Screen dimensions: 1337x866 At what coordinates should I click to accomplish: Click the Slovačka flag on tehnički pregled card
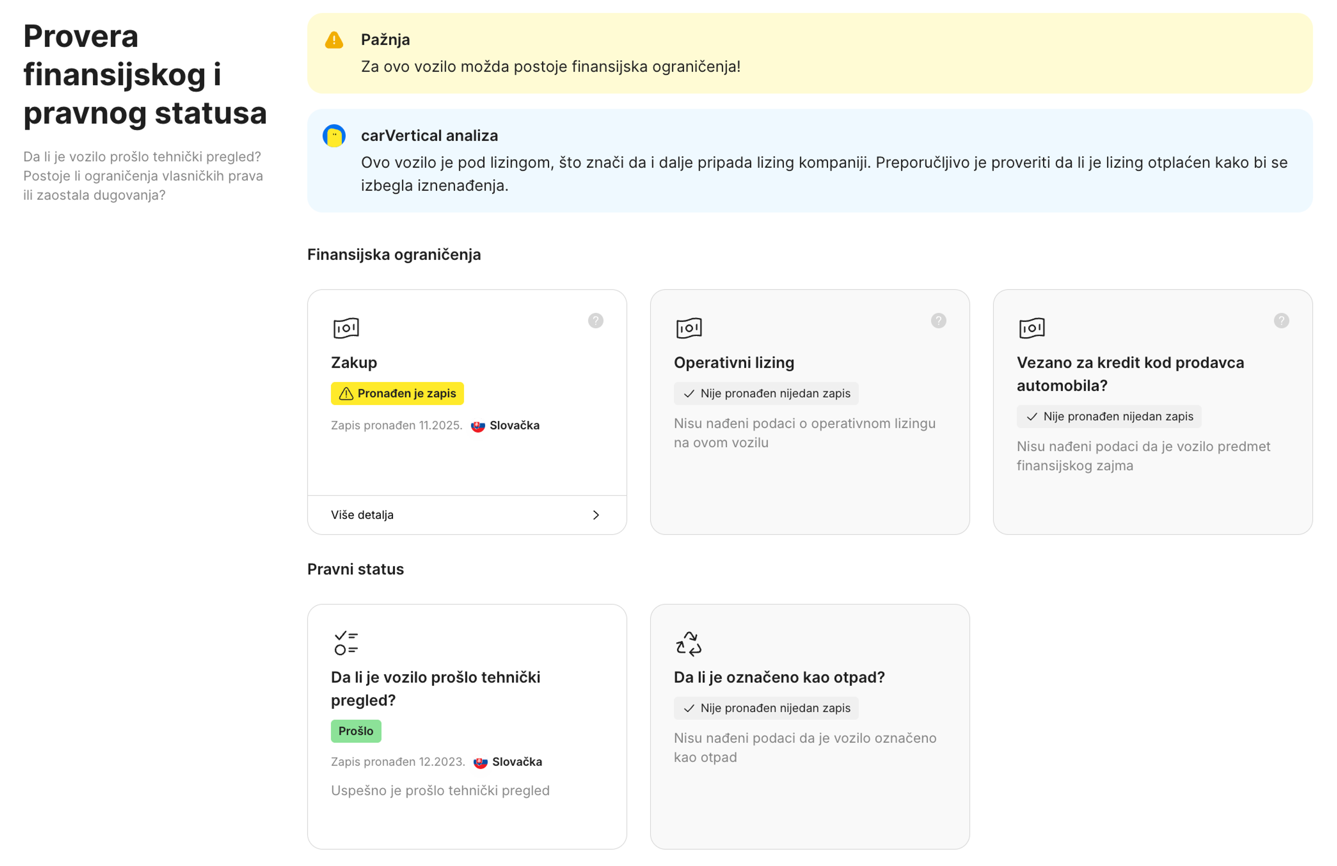480,762
